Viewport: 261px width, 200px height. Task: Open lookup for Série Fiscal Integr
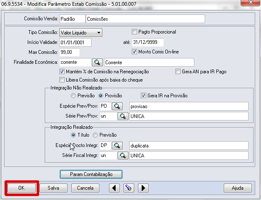tap(123, 155)
